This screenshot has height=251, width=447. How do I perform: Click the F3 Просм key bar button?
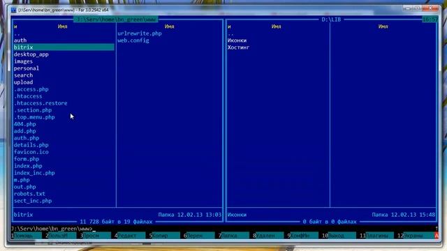[x=95, y=236]
